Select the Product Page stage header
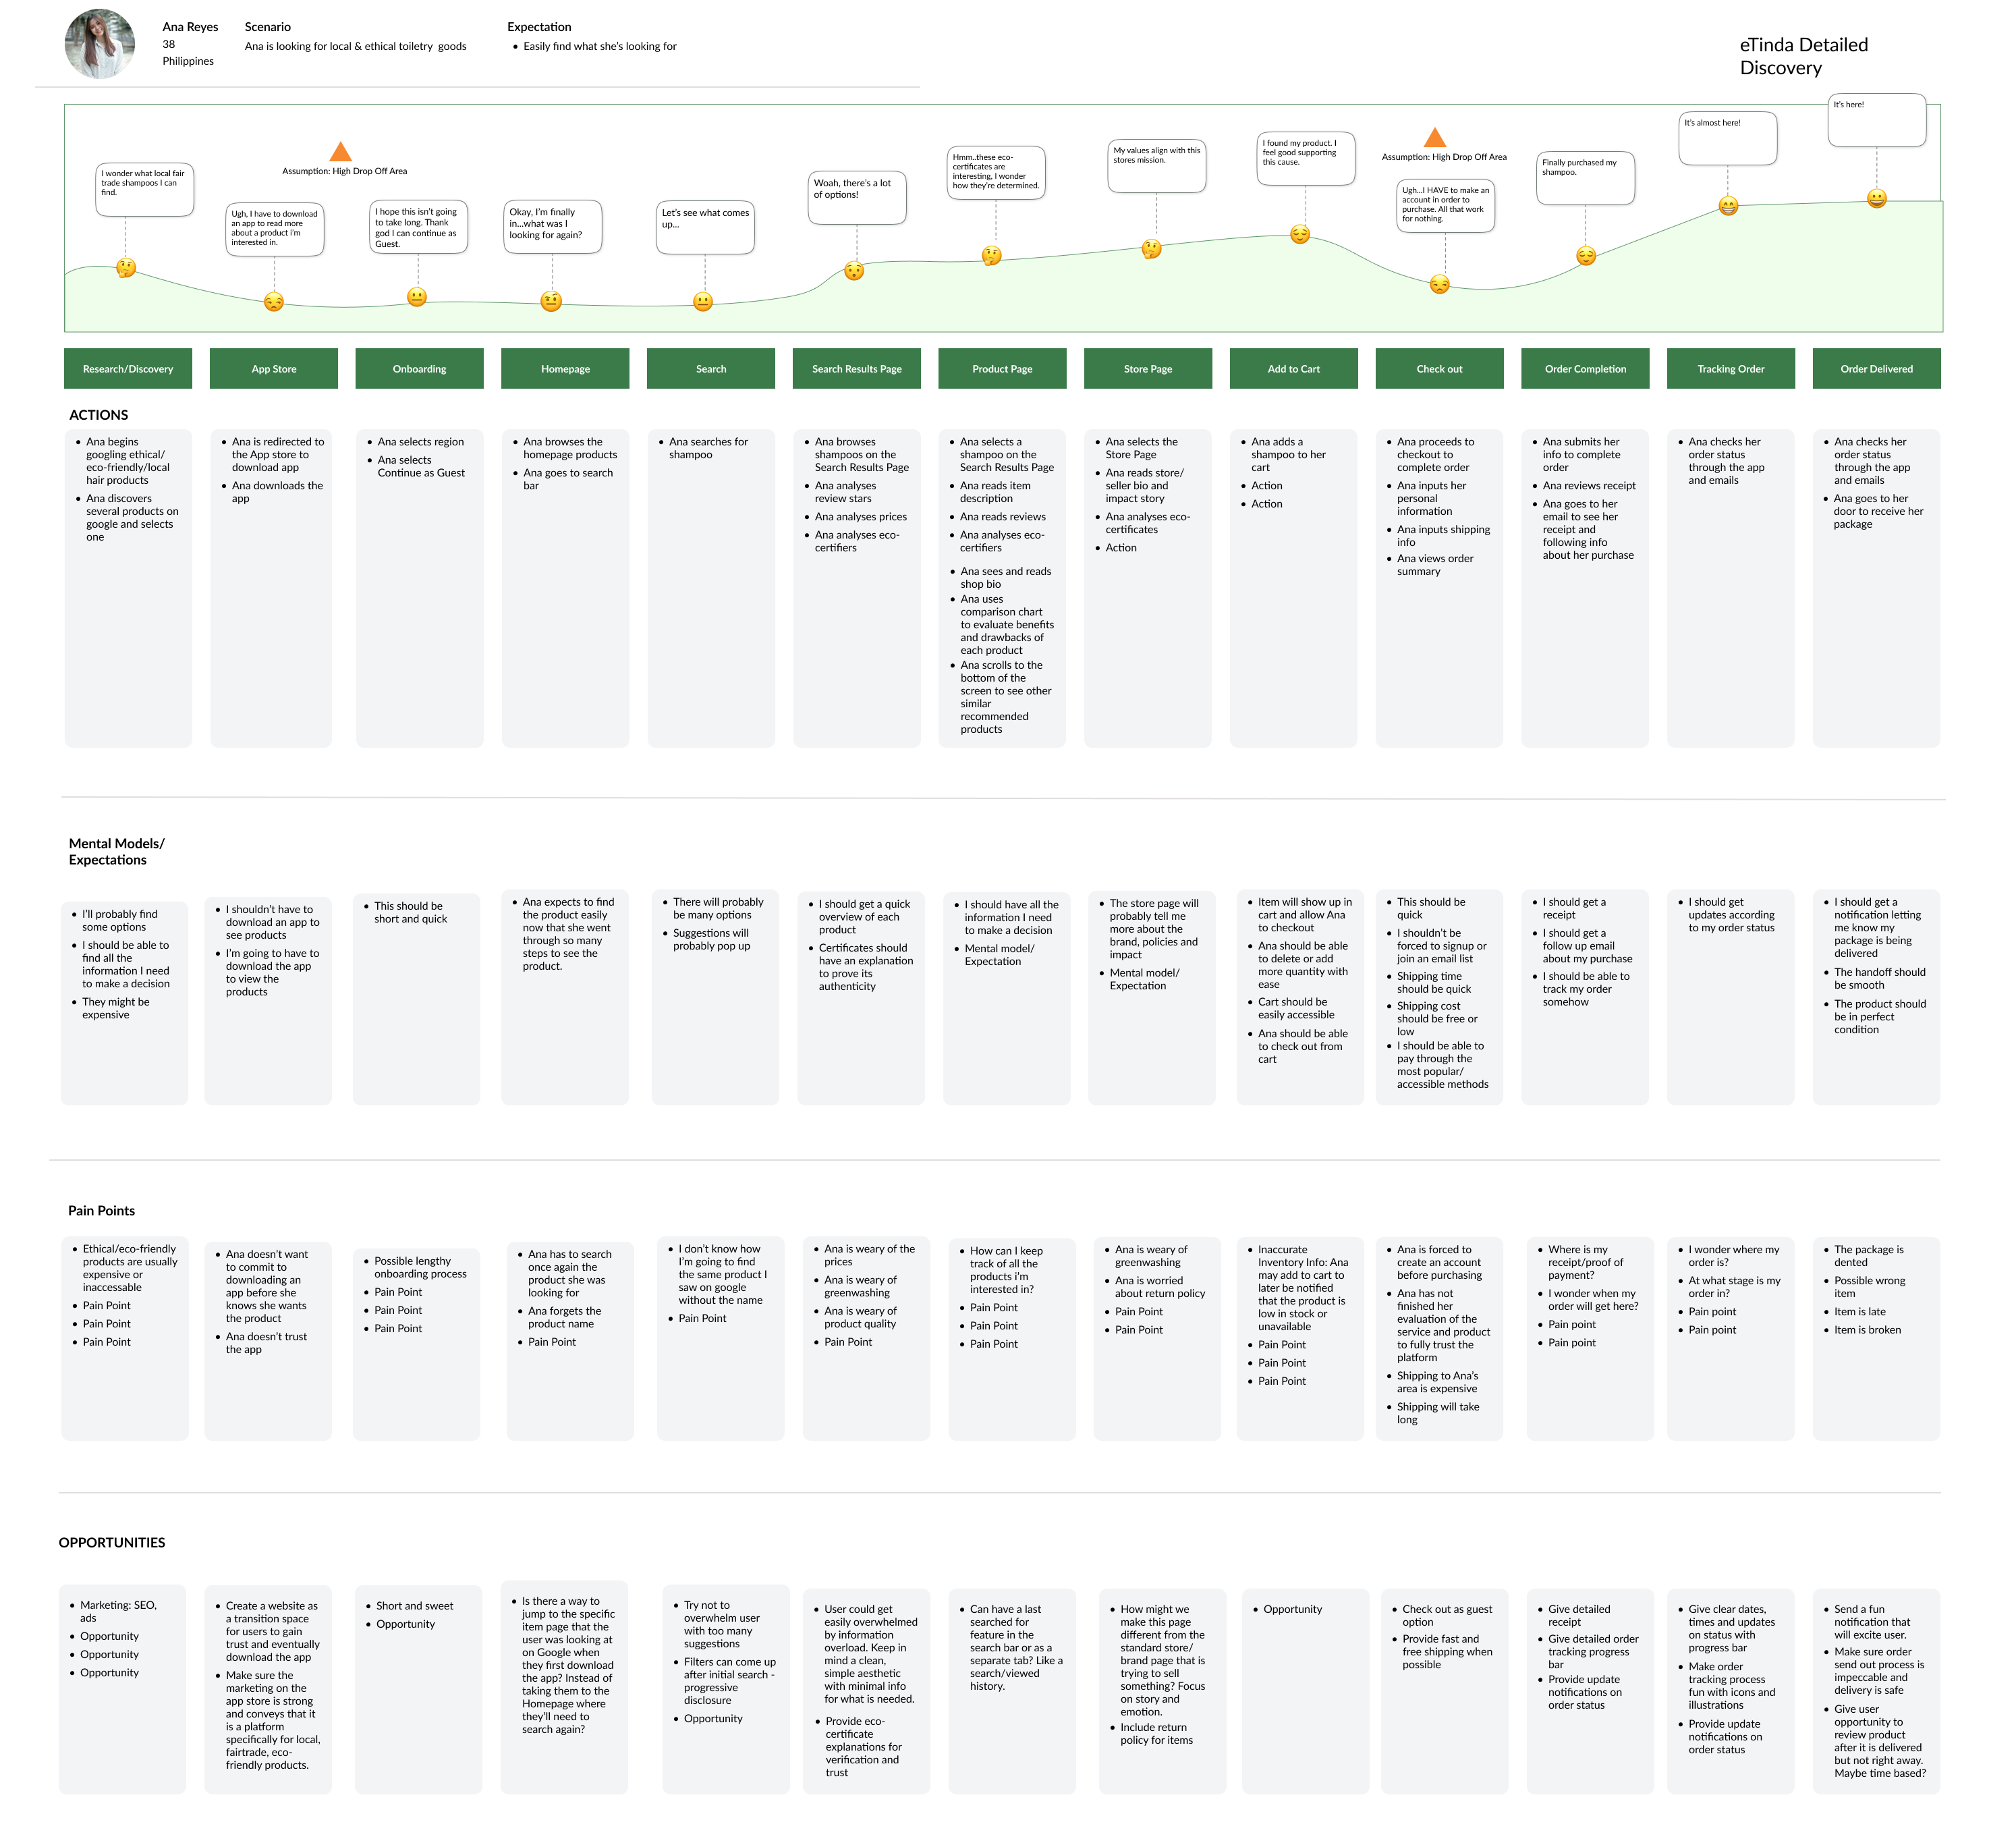 click(x=1002, y=369)
